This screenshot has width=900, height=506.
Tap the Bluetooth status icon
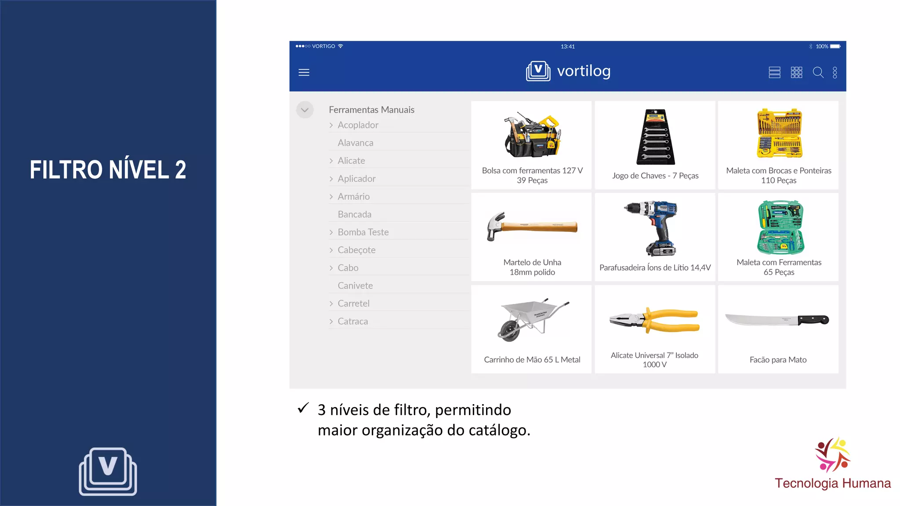[x=810, y=46]
